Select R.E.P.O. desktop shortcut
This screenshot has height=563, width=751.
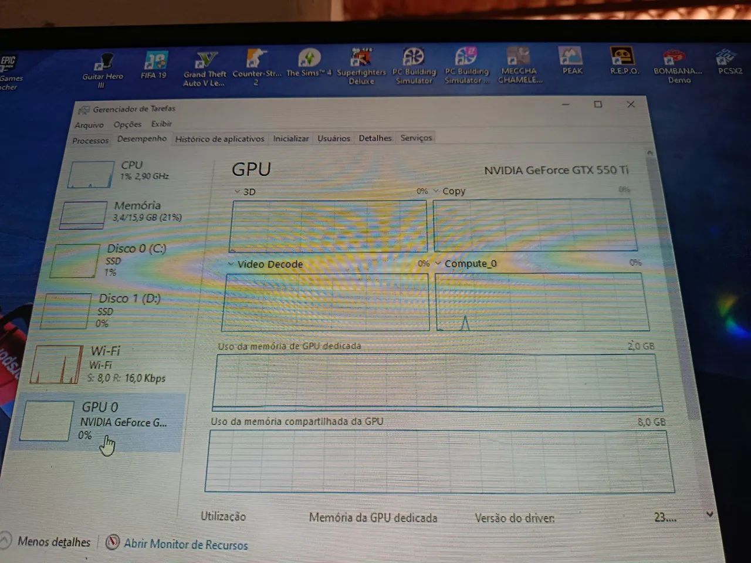click(624, 61)
